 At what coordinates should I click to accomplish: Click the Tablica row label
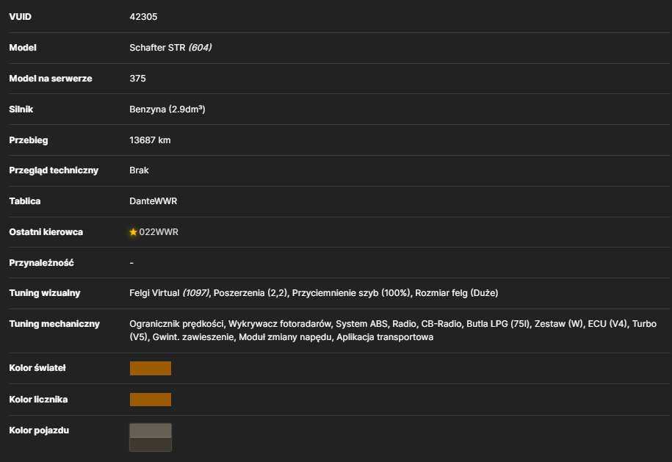tap(25, 201)
